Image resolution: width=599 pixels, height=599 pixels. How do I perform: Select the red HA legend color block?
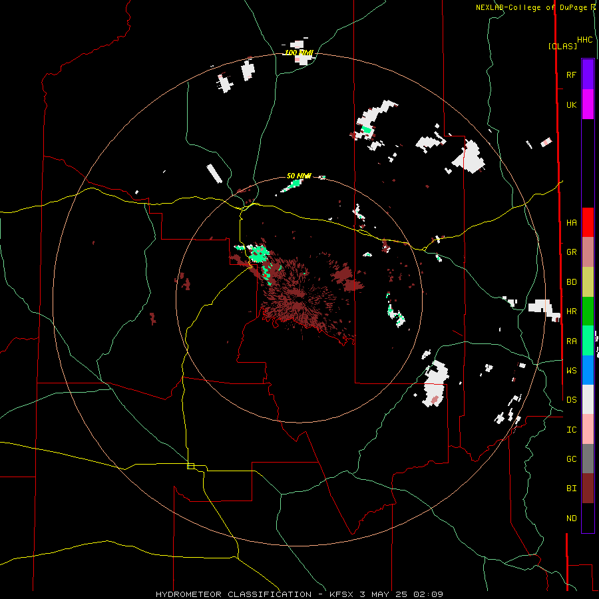click(x=588, y=222)
